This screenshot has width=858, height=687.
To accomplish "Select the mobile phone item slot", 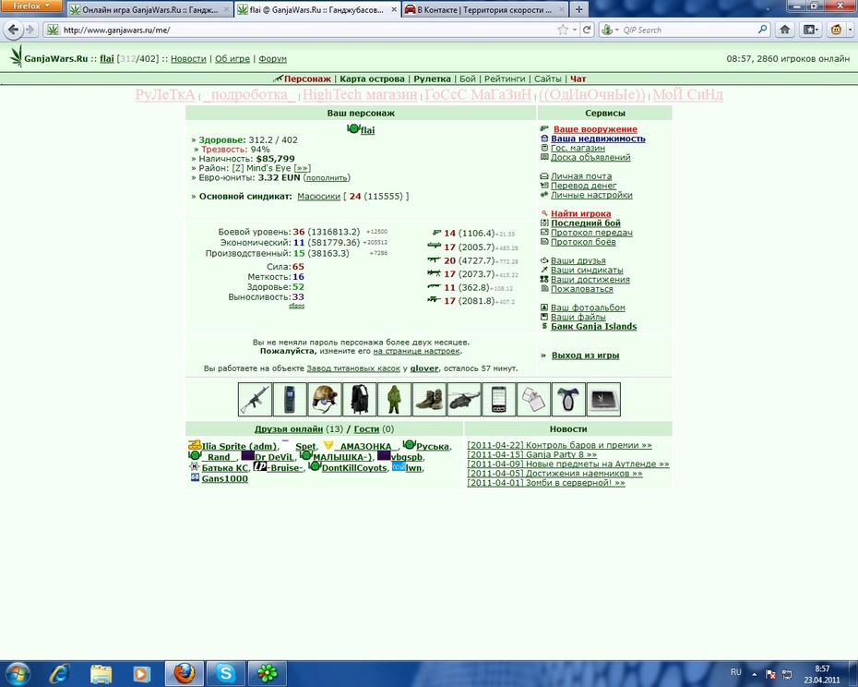I will 290,400.
